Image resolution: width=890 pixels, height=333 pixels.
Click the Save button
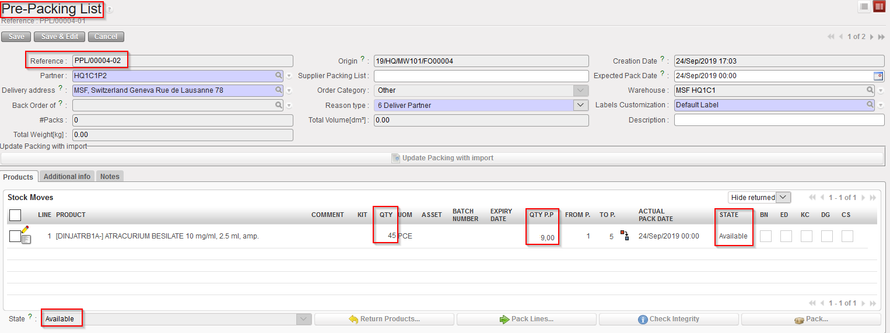[16, 37]
